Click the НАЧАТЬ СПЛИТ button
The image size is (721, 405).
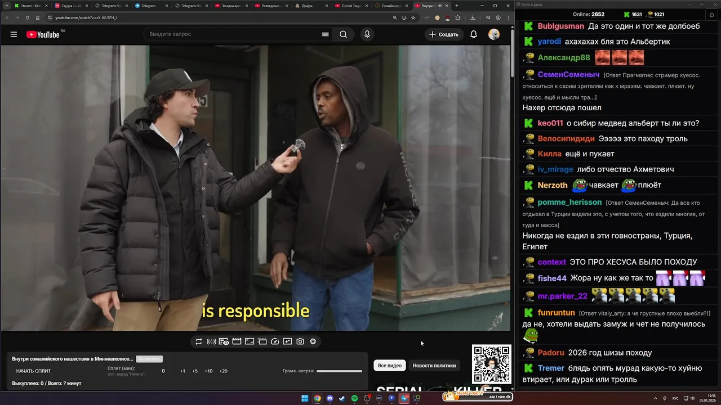click(33, 371)
